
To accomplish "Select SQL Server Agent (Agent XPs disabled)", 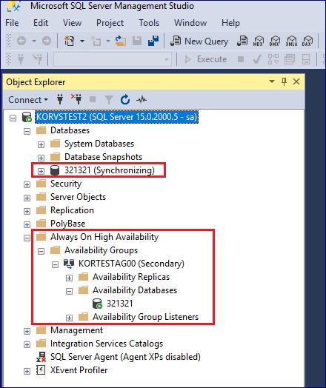I will [x=125, y=357].
